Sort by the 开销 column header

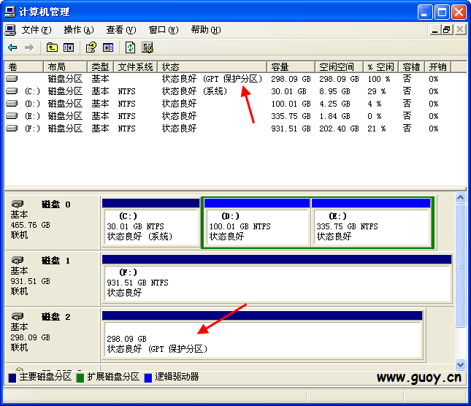(438, 66)
